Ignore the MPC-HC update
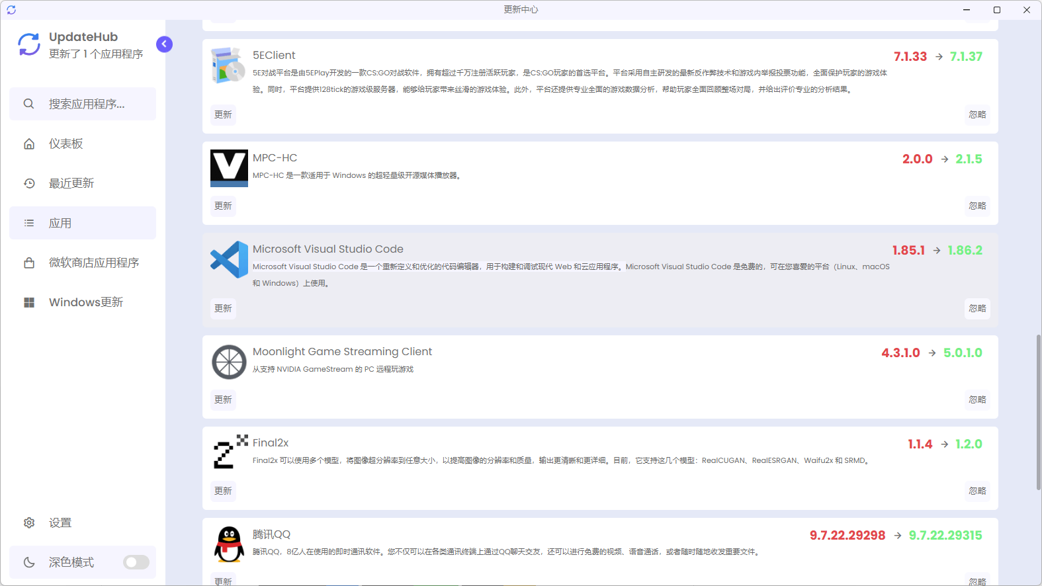Image resolution: width=1042 pixels, height=586 pixels. (977, 206)
